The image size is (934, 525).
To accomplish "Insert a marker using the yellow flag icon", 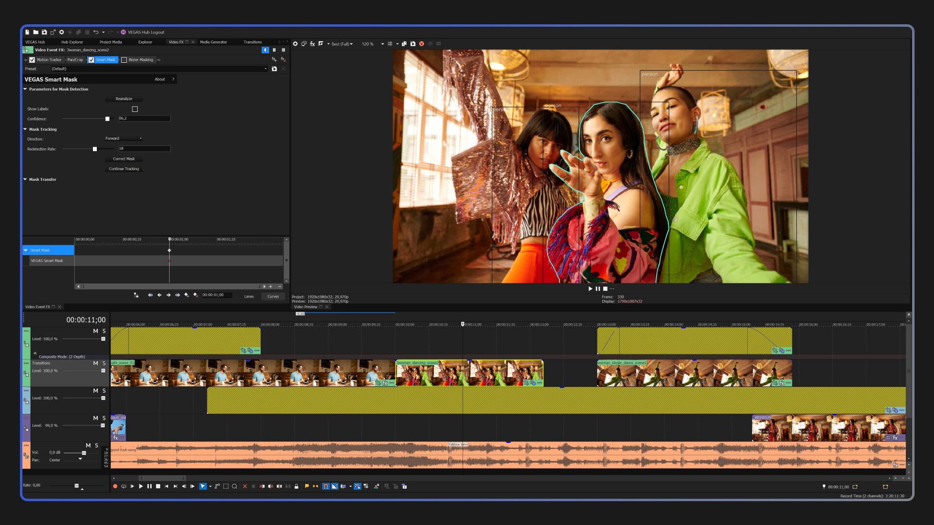I will click(x=307, y=486).
